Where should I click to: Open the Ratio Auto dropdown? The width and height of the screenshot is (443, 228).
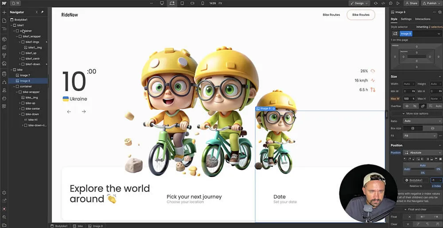pos(422,121)
